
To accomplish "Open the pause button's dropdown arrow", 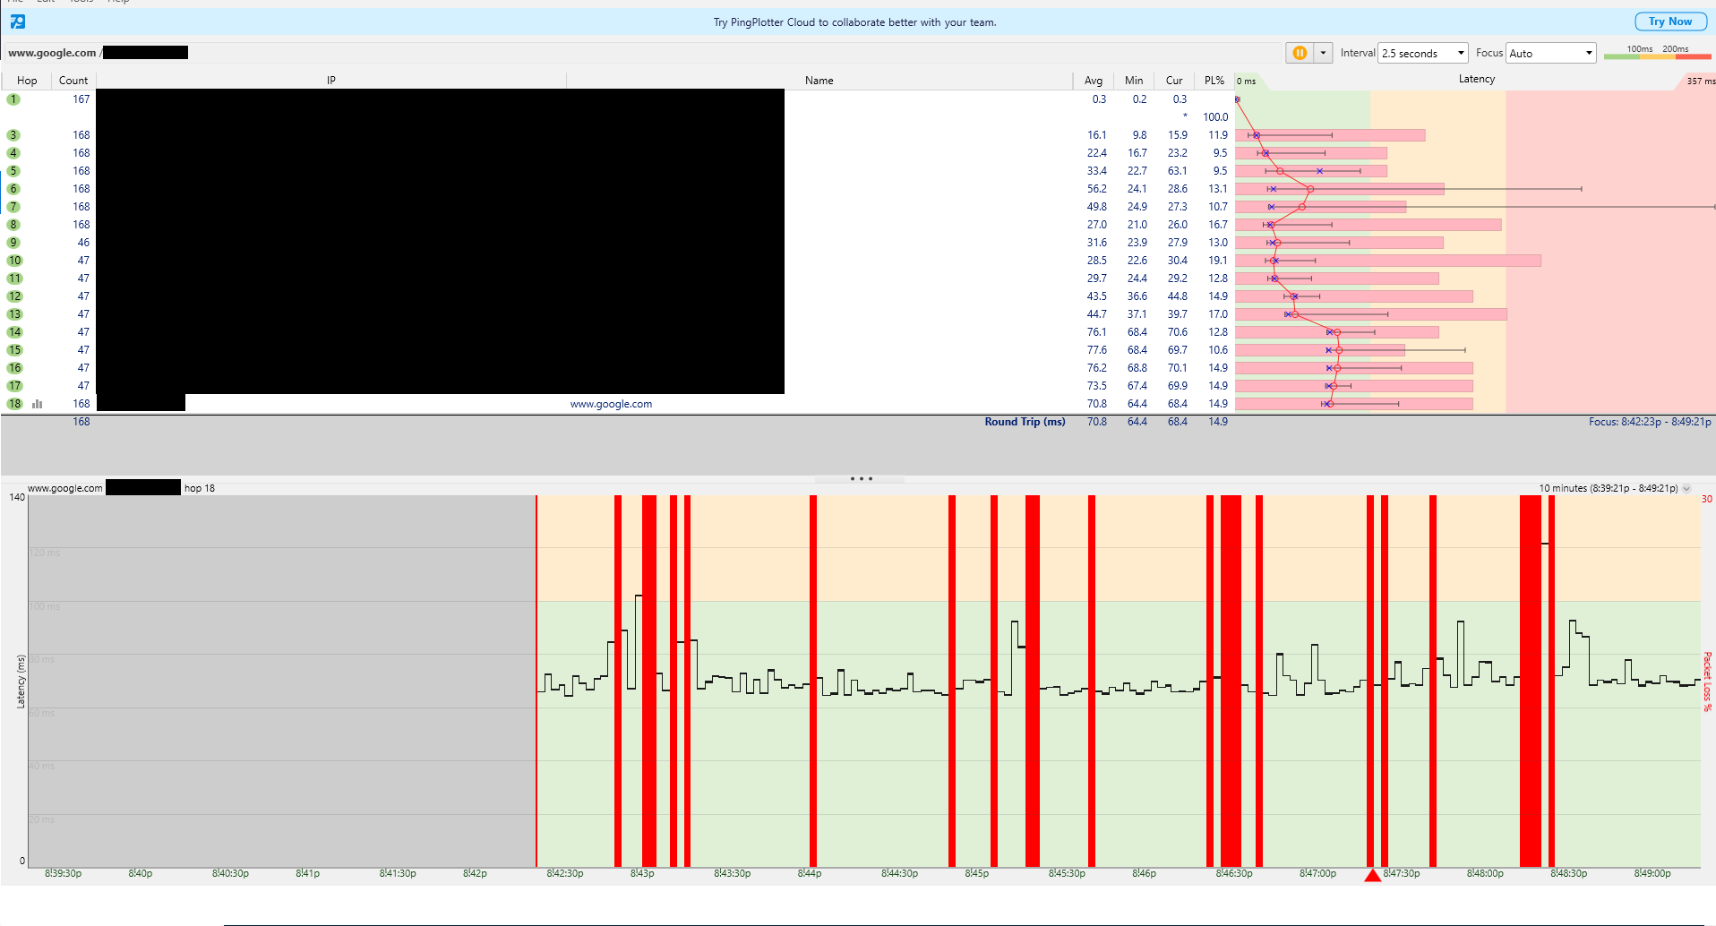I will (x=1321, y=53).
